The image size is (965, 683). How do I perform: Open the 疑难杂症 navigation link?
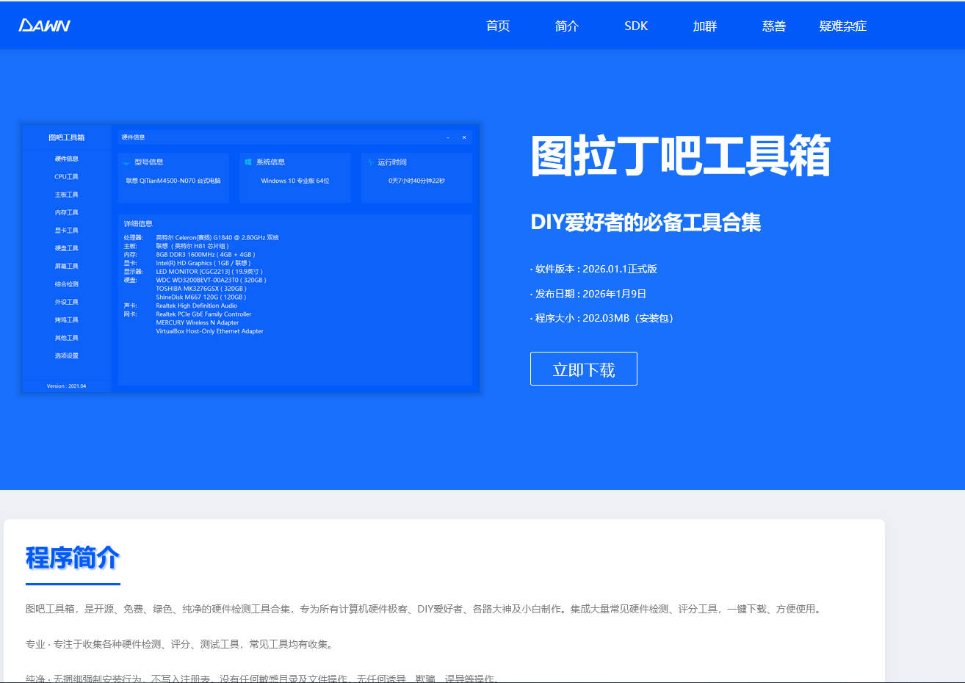pyautogui.click(x=842, y=26)
